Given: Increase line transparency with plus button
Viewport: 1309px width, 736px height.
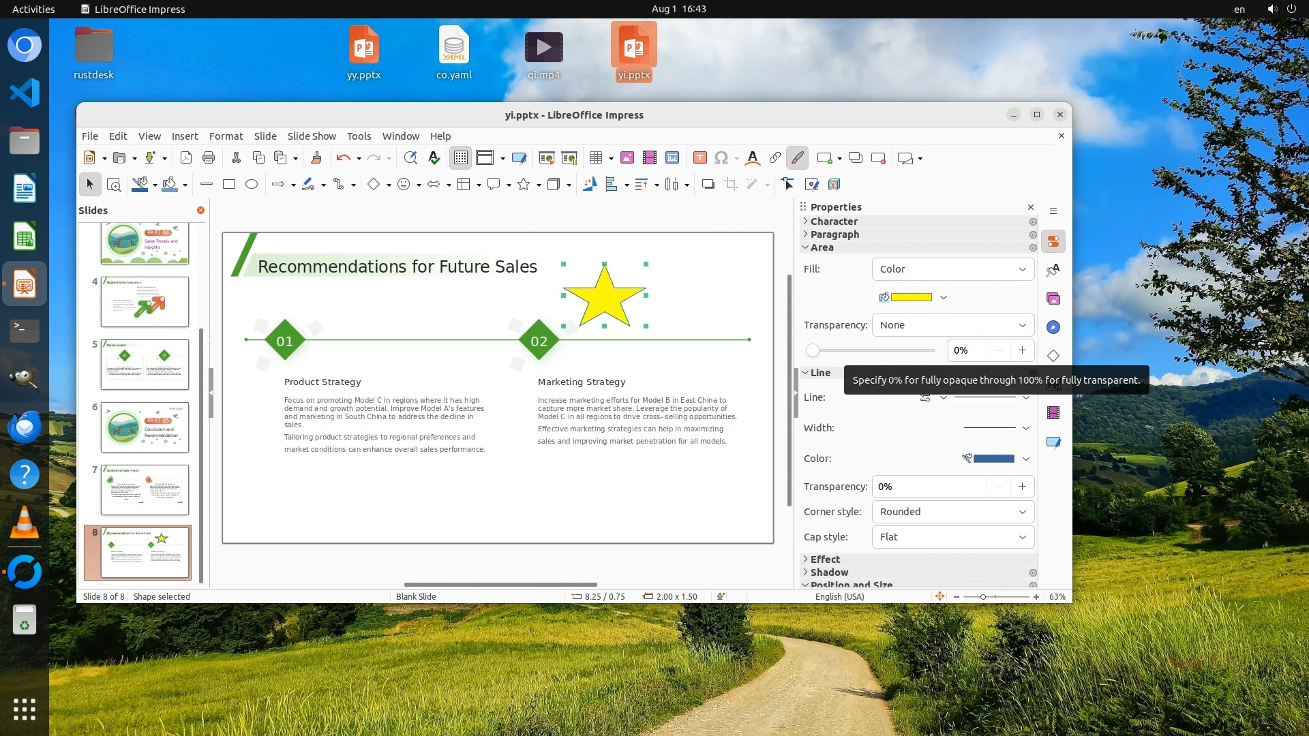Looking at the screenshot, I should point(1022,487).
